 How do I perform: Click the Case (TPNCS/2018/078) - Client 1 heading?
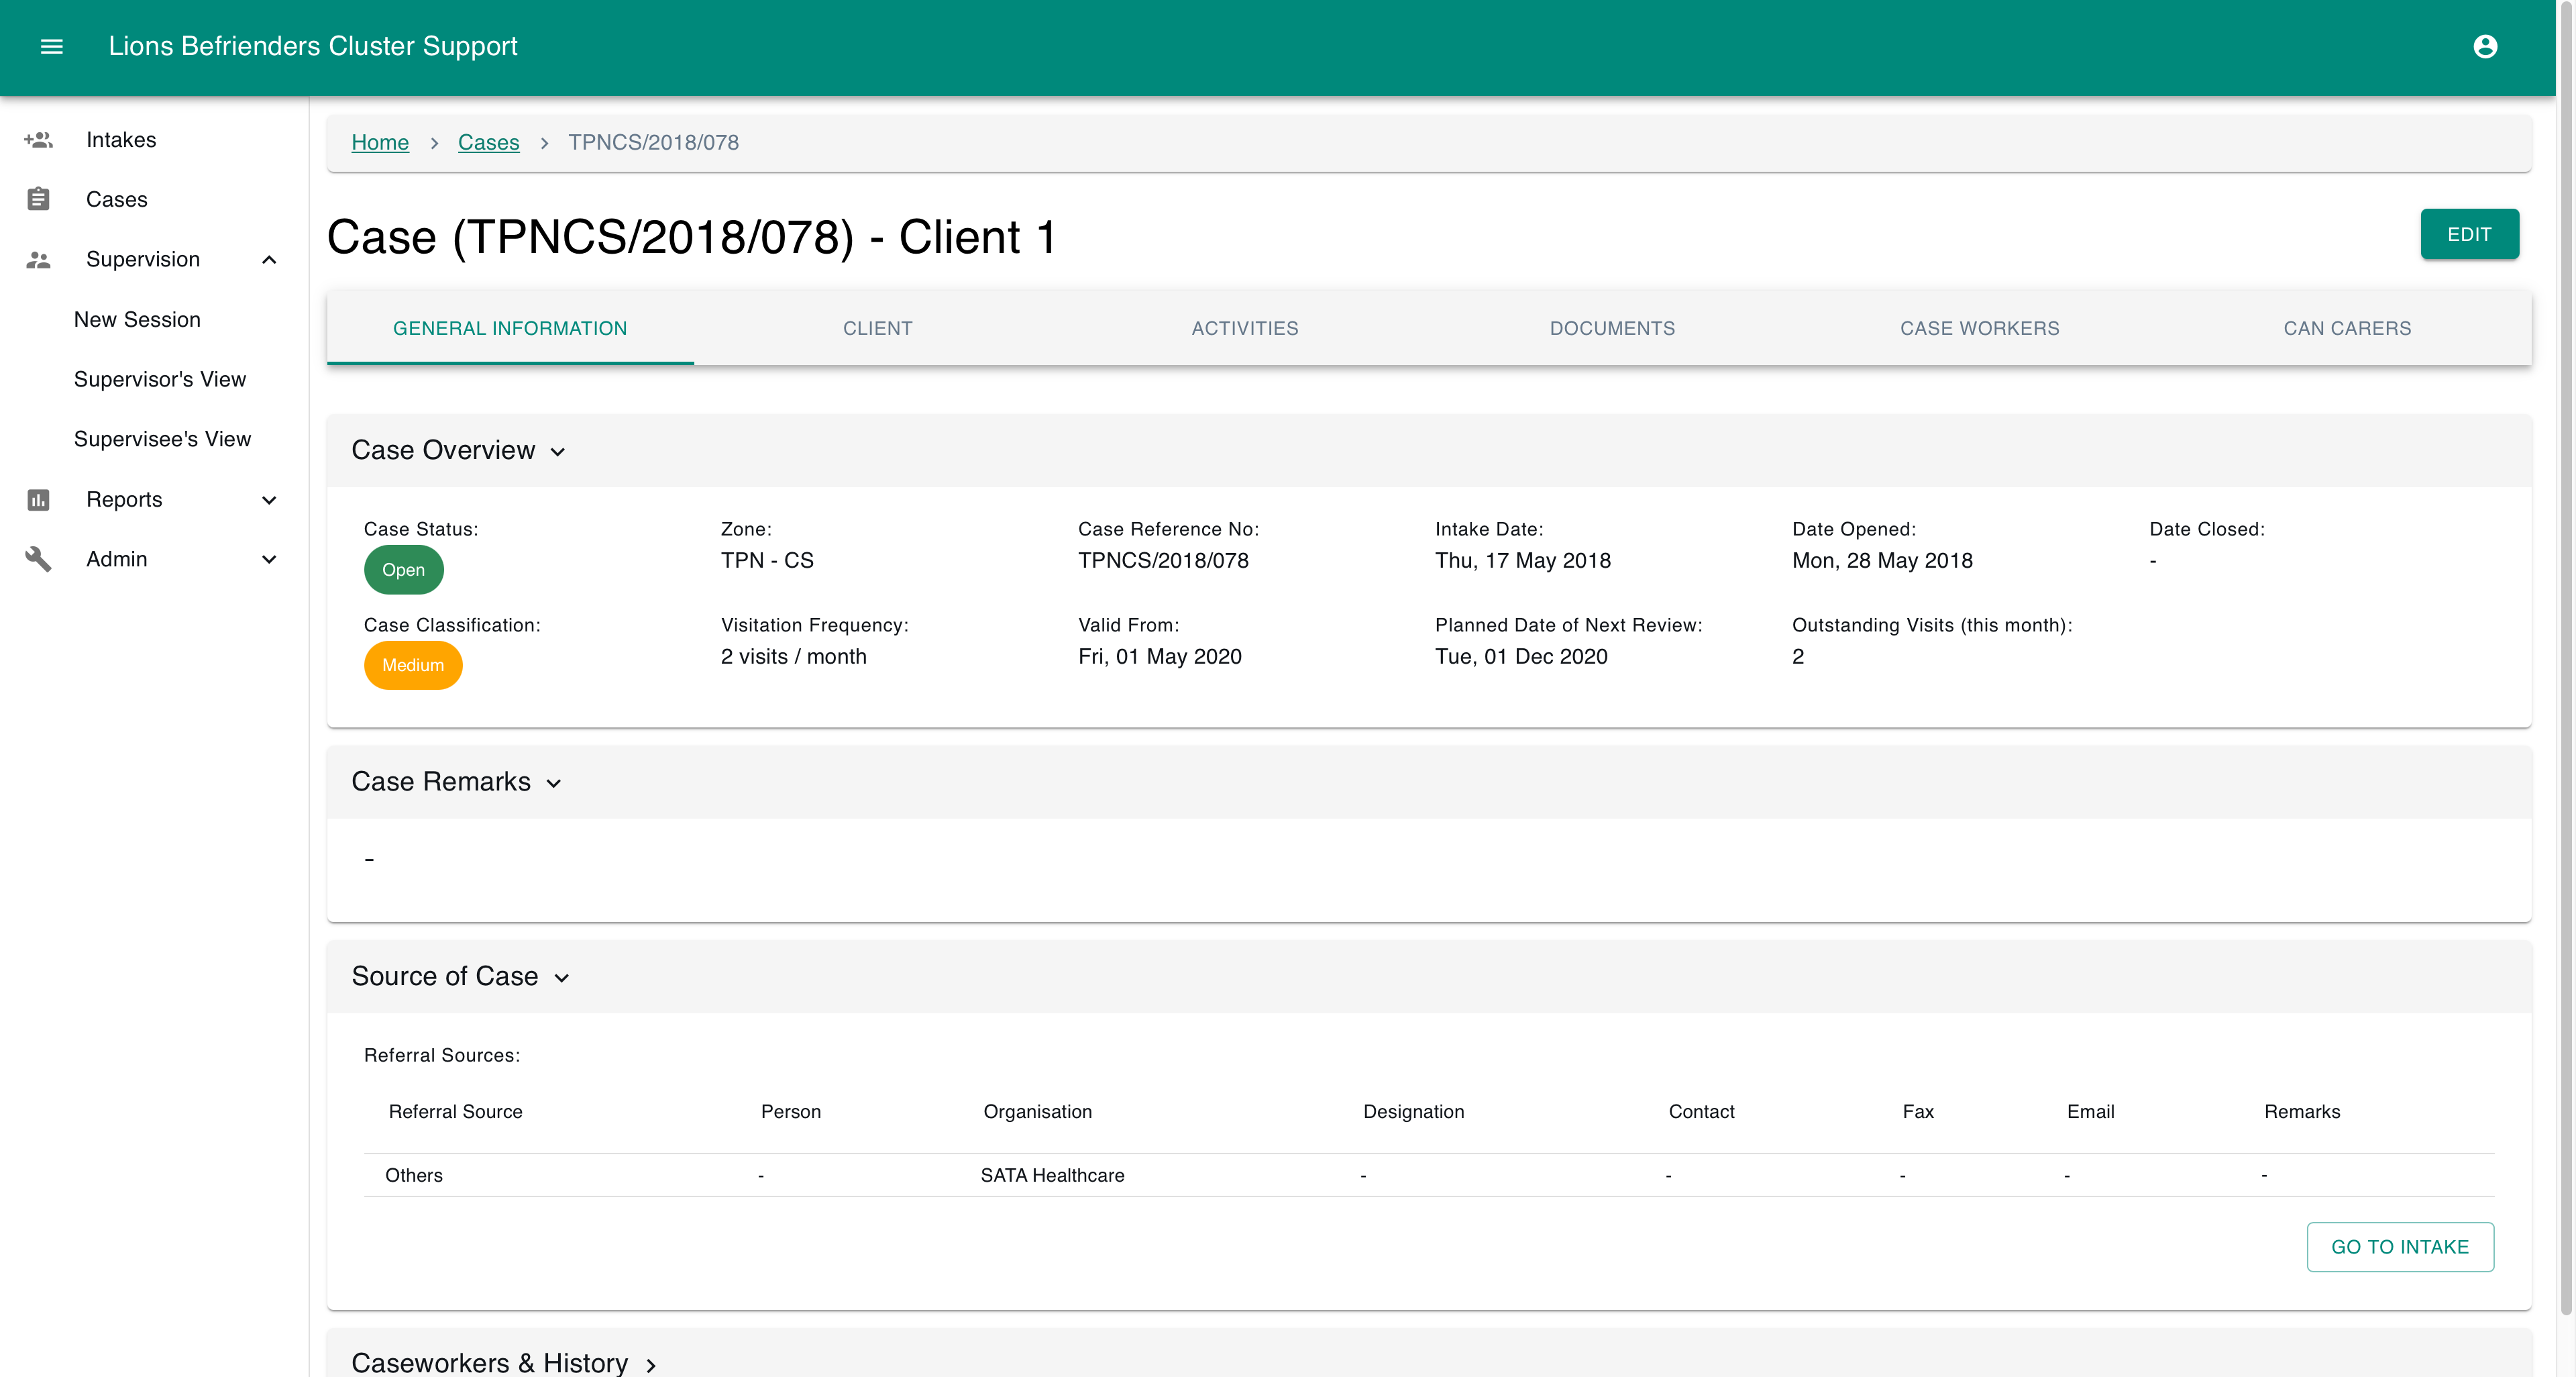[x=691, y=238]
